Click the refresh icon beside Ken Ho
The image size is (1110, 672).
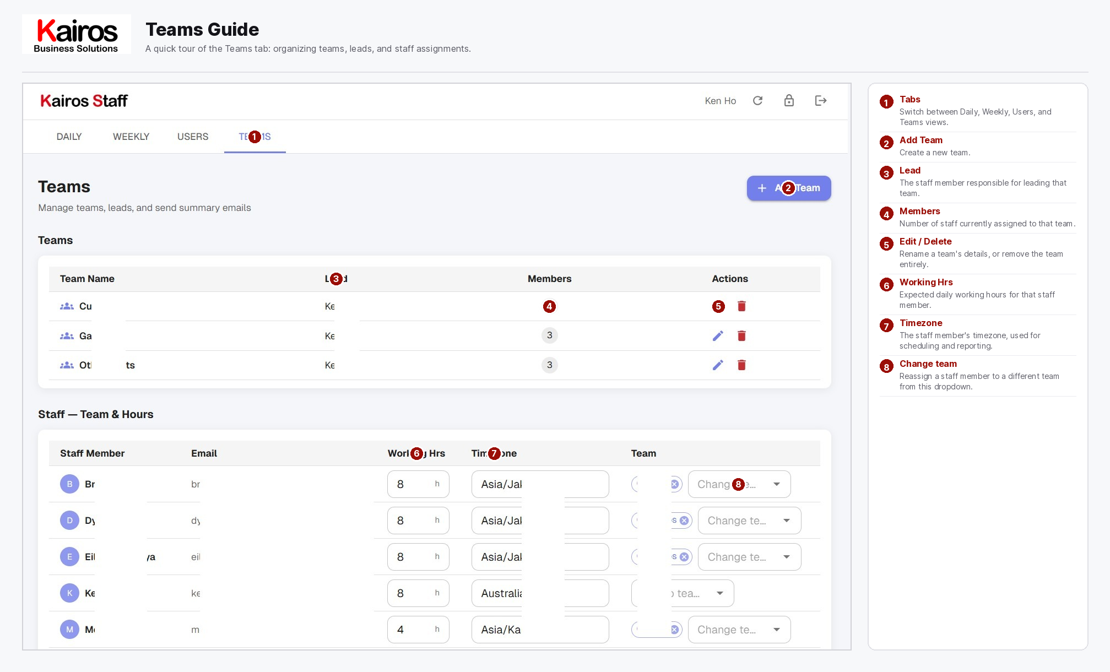[x=758, y=100]
